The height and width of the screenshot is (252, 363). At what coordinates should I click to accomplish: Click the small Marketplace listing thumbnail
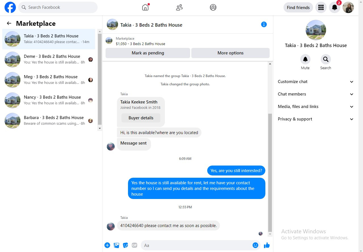tap(109, 41)
